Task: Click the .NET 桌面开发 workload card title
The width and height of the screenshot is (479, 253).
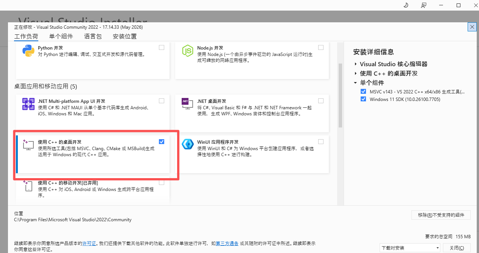Action: point(212,101)
